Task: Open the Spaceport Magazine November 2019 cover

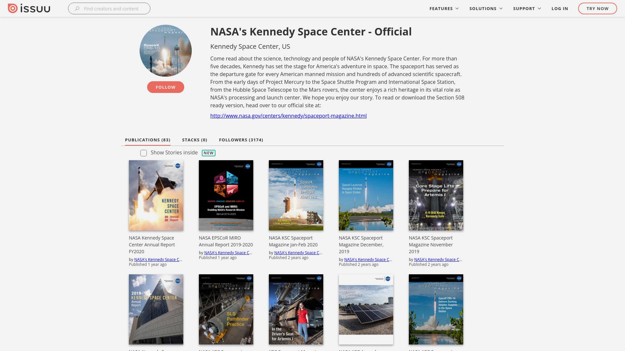Action: (436, 195)
